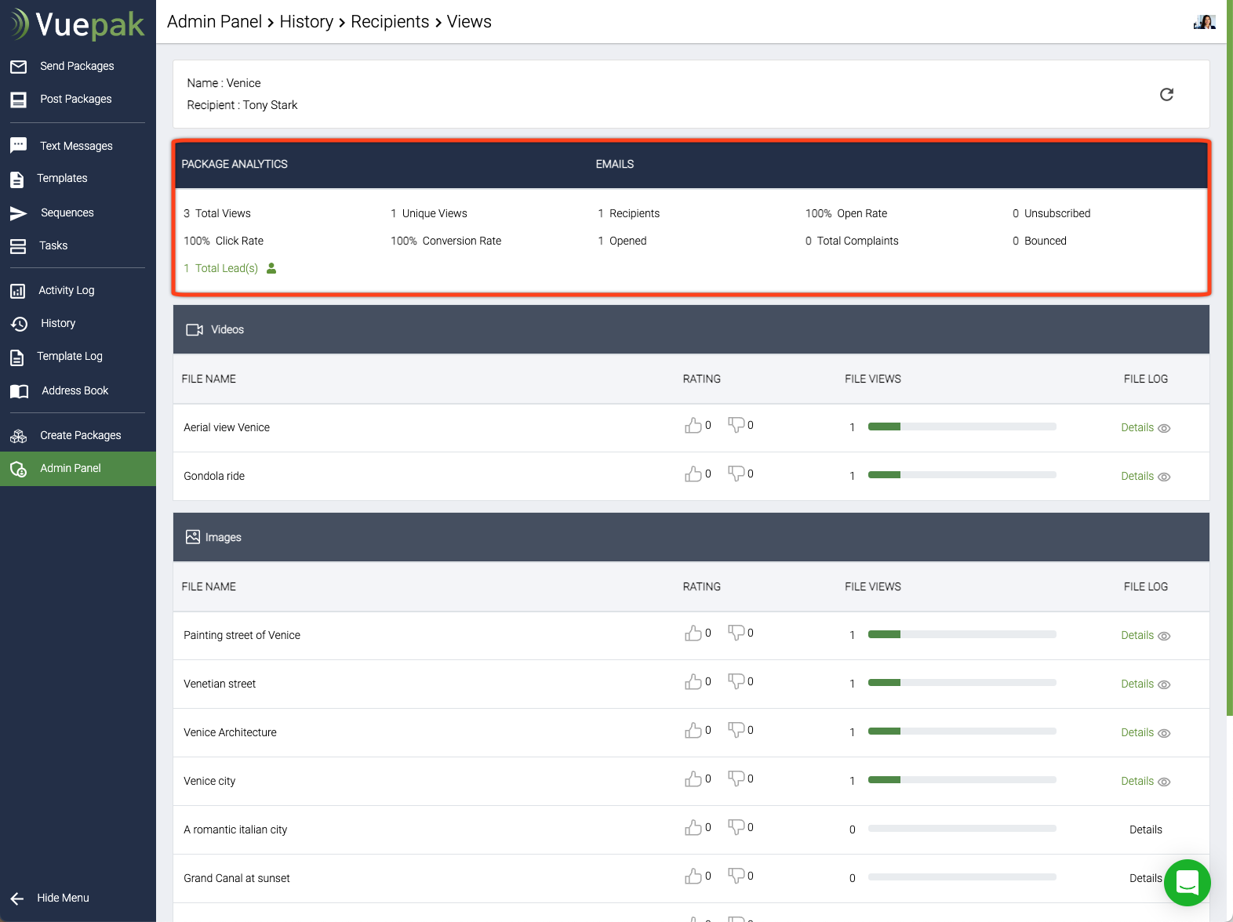Like the Venice Architecture image
Image resolution: width=1233 pixels, height=922 pixels.
(693, 731)
